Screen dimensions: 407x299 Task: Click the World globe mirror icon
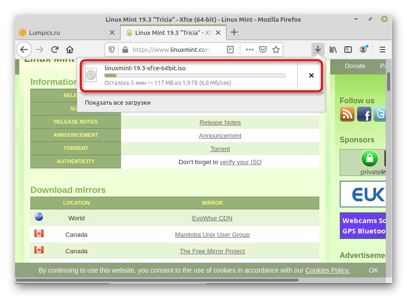39,217
